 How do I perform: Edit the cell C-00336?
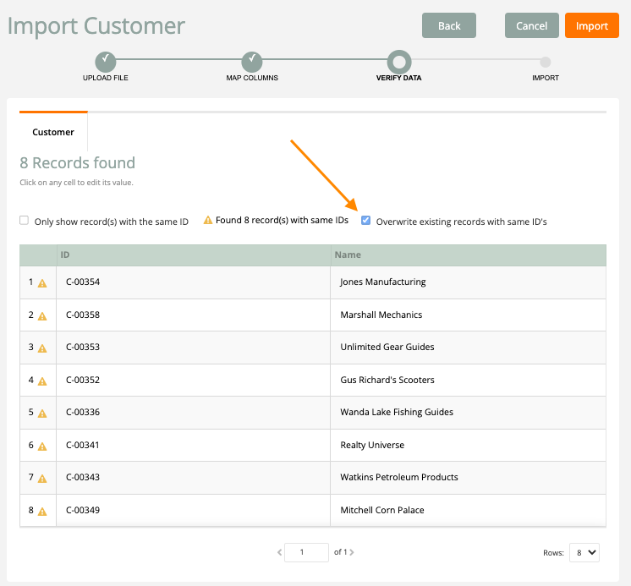(x=194, y=413)
